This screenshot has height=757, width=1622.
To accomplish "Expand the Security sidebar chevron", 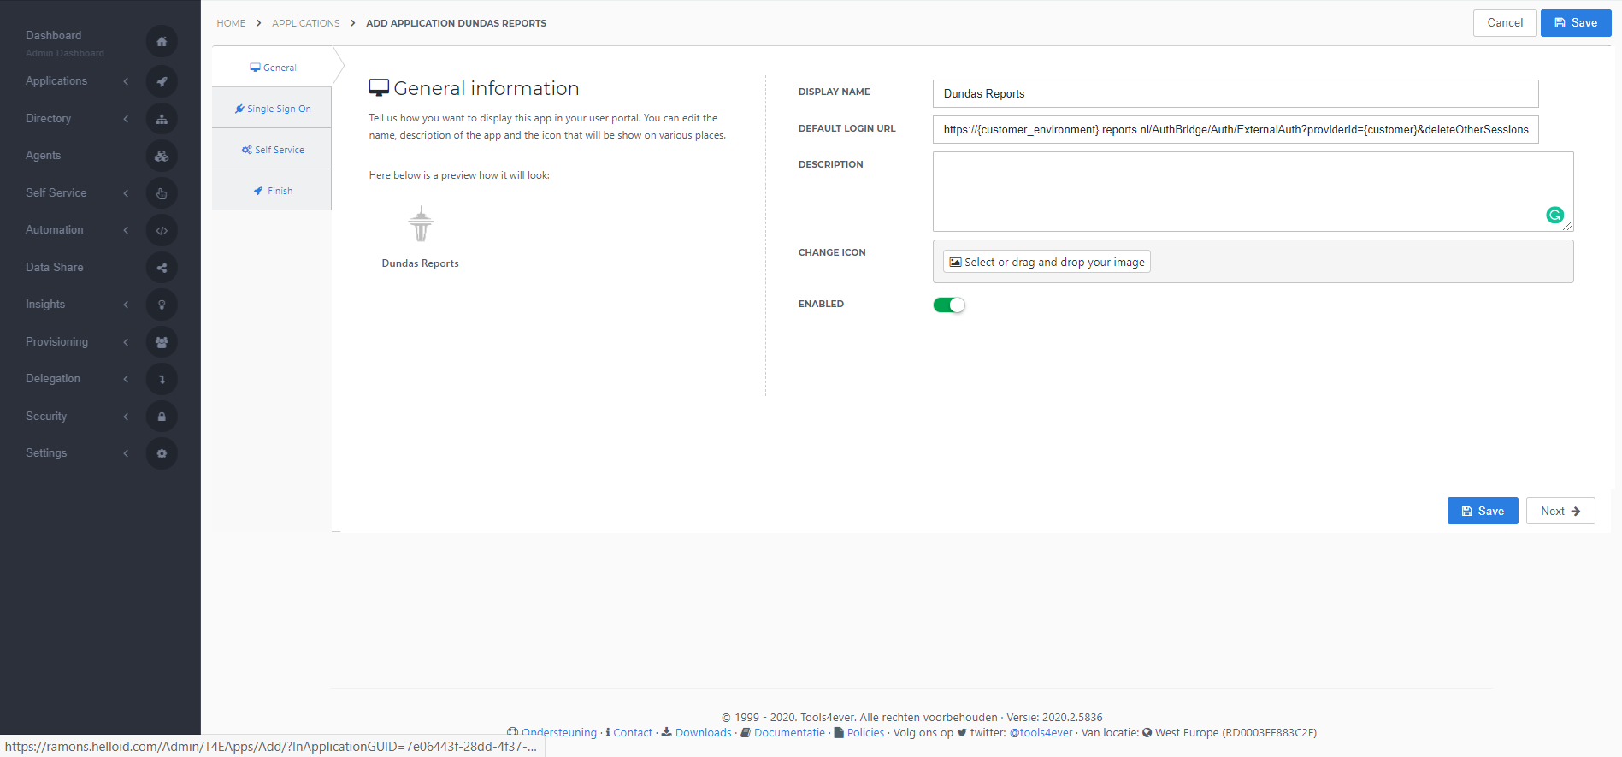I will pos(126,417).
